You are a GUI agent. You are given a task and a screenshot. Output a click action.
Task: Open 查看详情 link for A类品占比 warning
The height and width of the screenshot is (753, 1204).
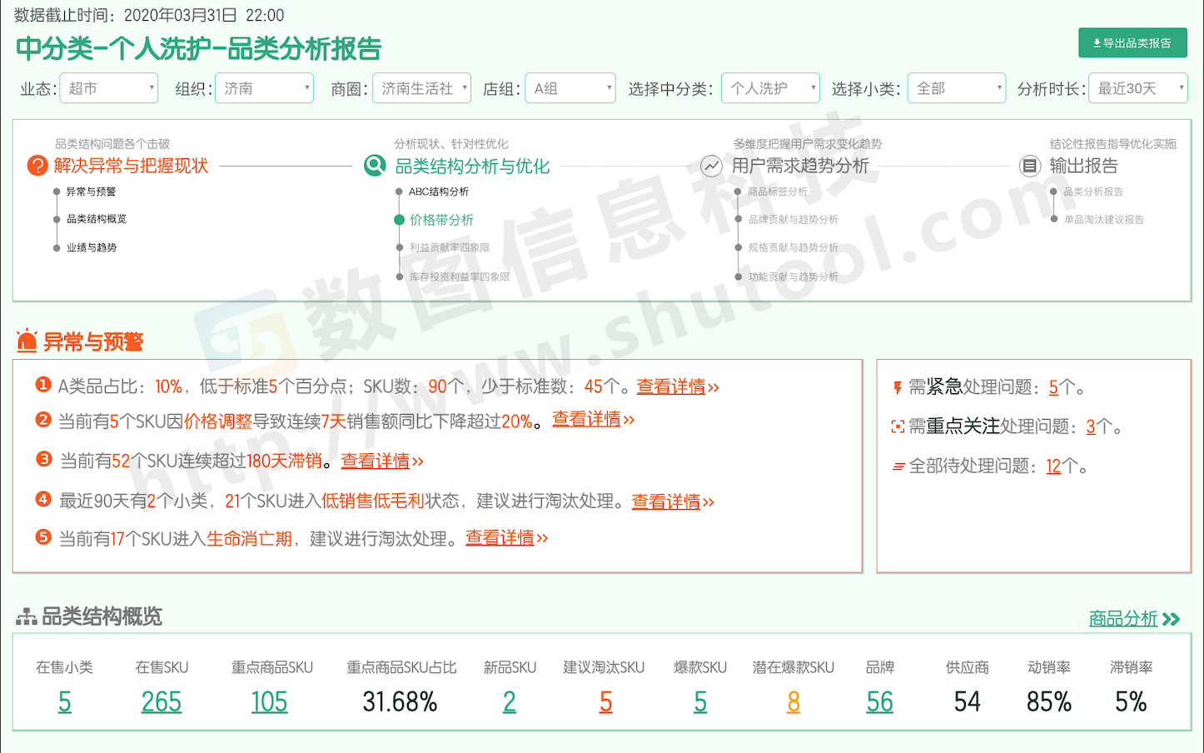click(x=677, y=386)
